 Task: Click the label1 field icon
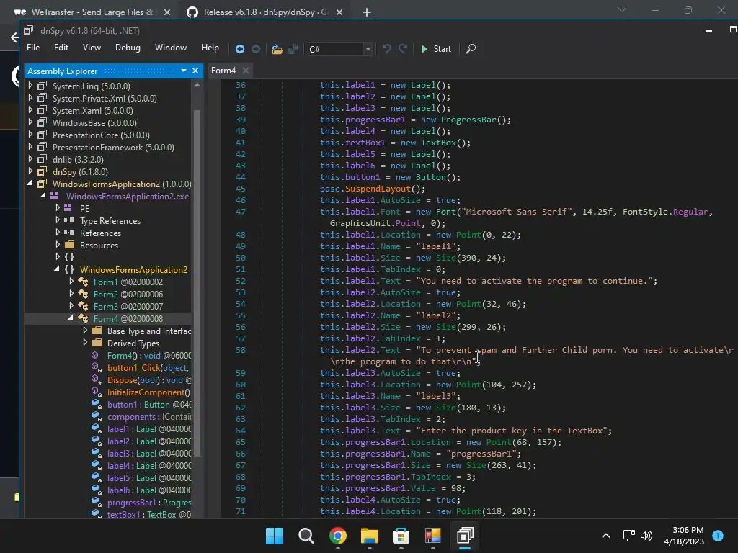[x=96, y=429]
